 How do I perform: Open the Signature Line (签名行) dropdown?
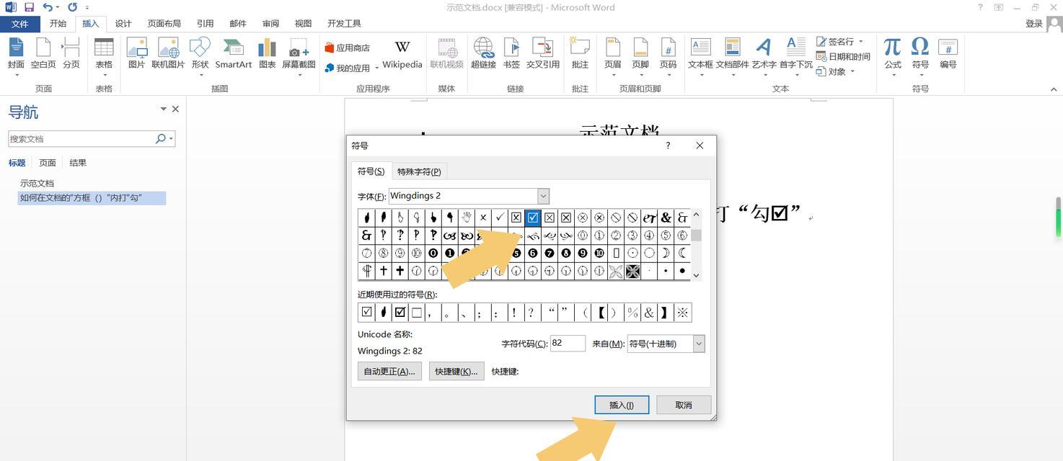click(861, 42)
